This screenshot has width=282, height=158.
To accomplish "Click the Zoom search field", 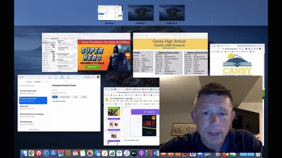I will click(89, 77).
